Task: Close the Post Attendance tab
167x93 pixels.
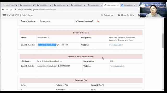Action: (135, 5)
